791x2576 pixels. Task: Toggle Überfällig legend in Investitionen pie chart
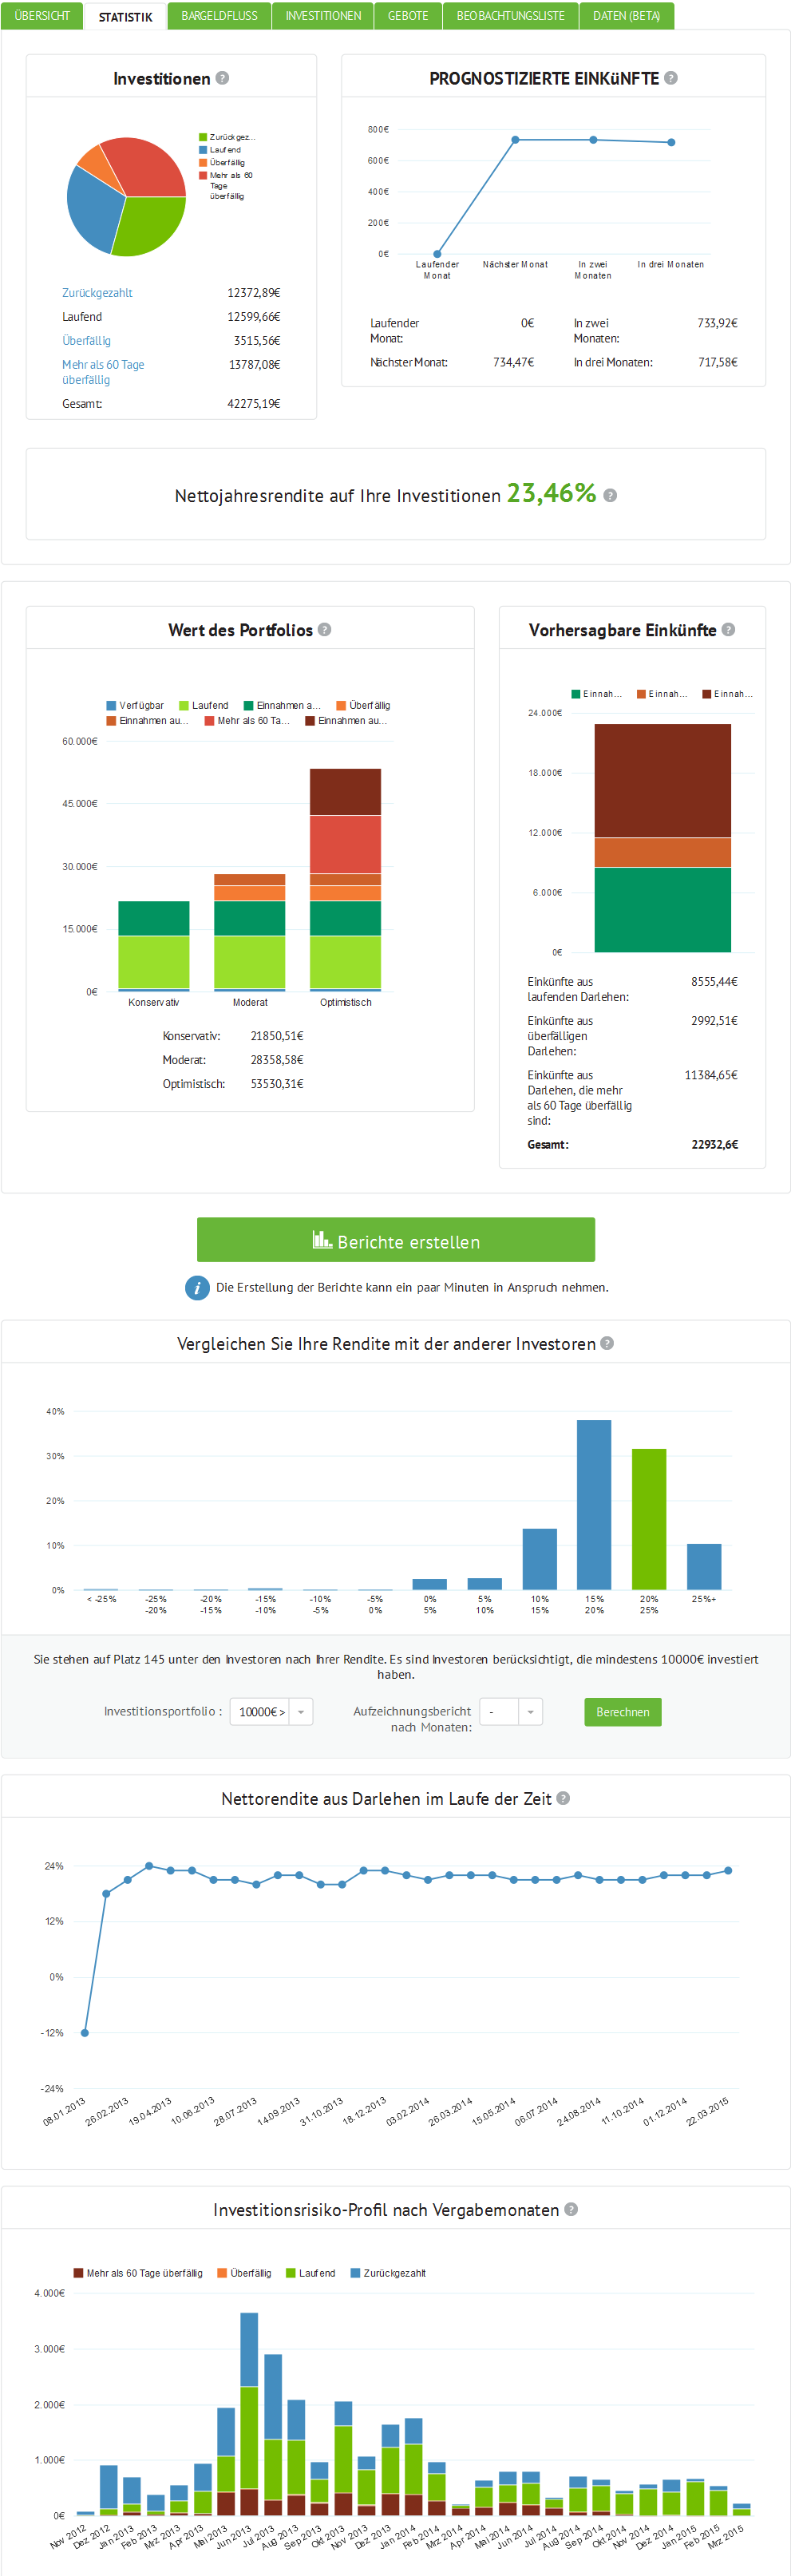[222, 163]
